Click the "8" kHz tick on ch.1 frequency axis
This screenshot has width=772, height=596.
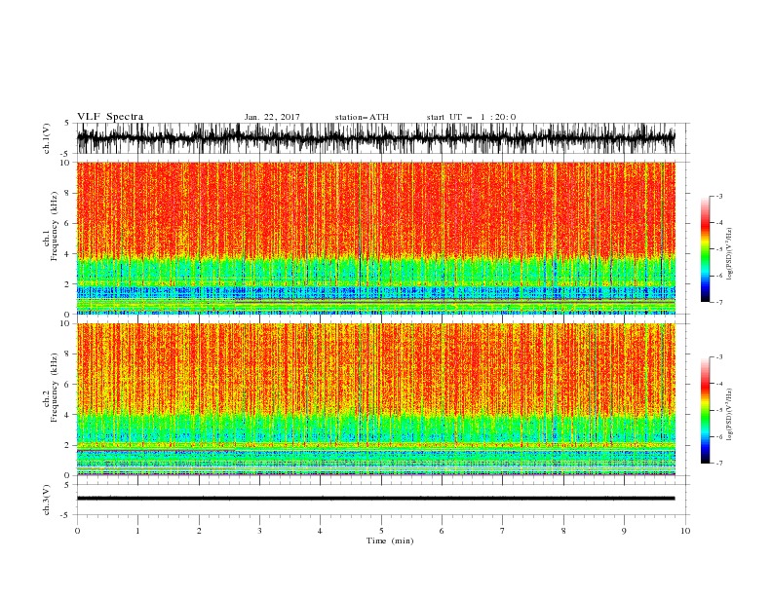pyautogui.click(x=68, y=193)
